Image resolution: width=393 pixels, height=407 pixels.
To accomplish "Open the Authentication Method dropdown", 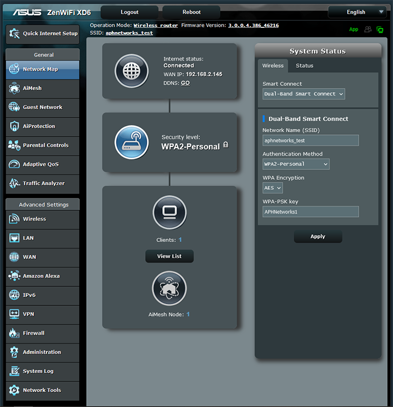I will [296, 164].
